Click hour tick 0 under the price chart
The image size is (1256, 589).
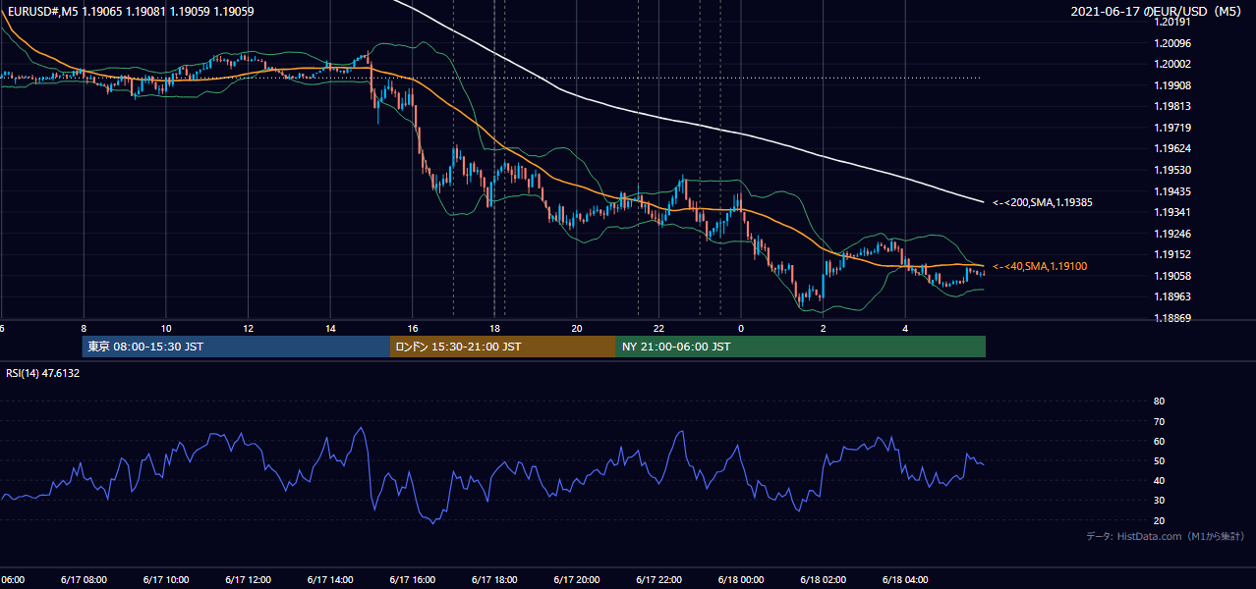pyautogui.click(x=741, y=328)
